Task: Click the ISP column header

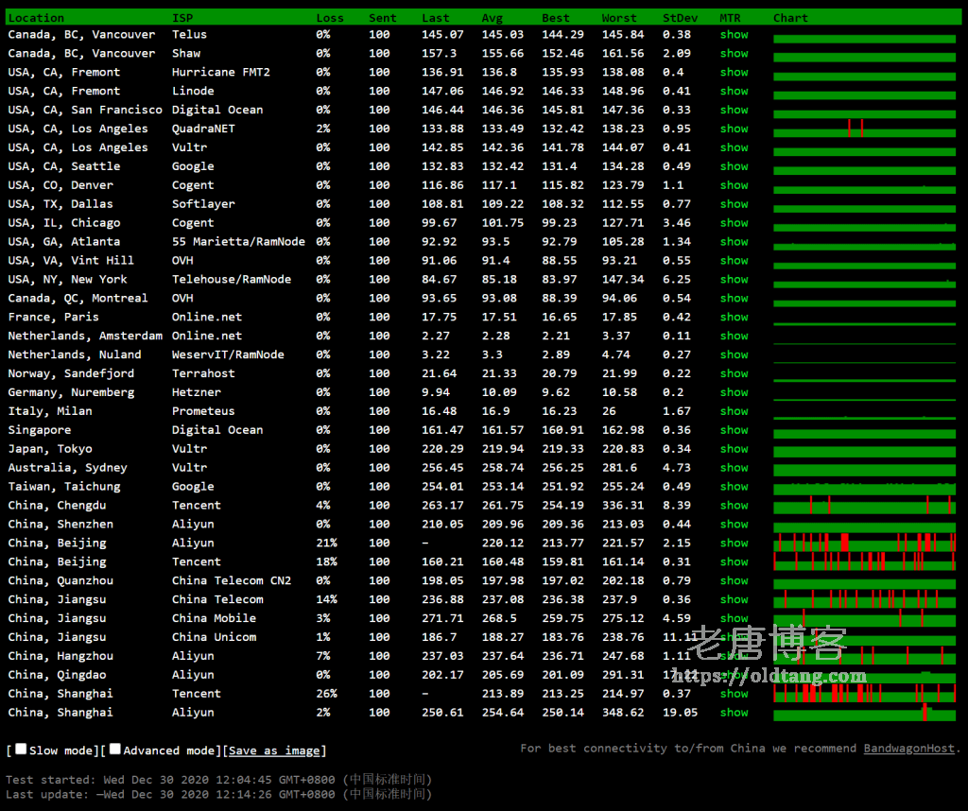Action: tap(182, 18)
